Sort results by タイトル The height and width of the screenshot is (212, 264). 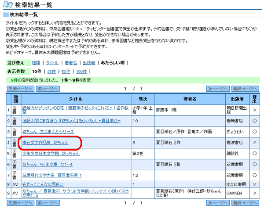point(52,63)
